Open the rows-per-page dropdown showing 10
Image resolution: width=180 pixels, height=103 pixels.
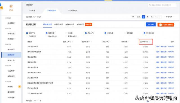36,101
